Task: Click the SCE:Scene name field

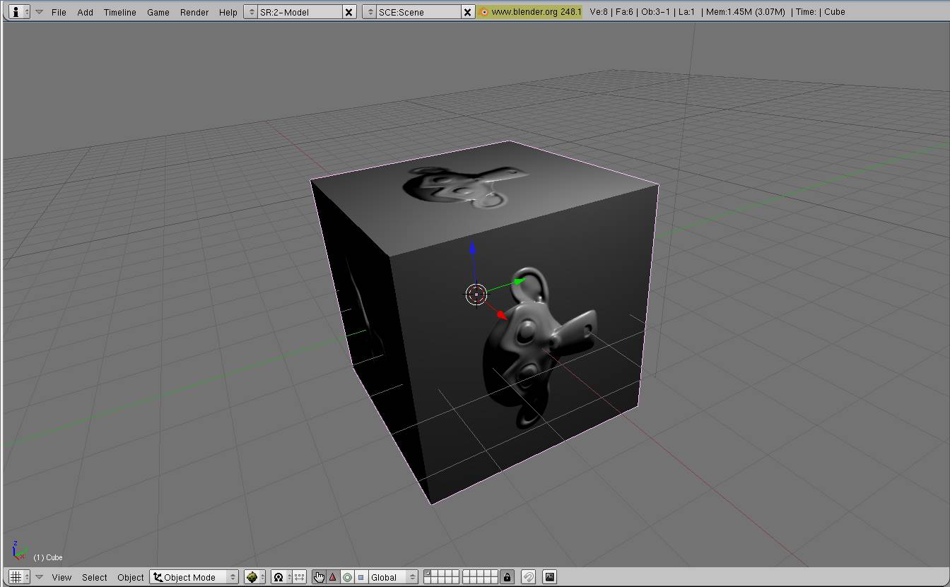Action: (419, 12)
